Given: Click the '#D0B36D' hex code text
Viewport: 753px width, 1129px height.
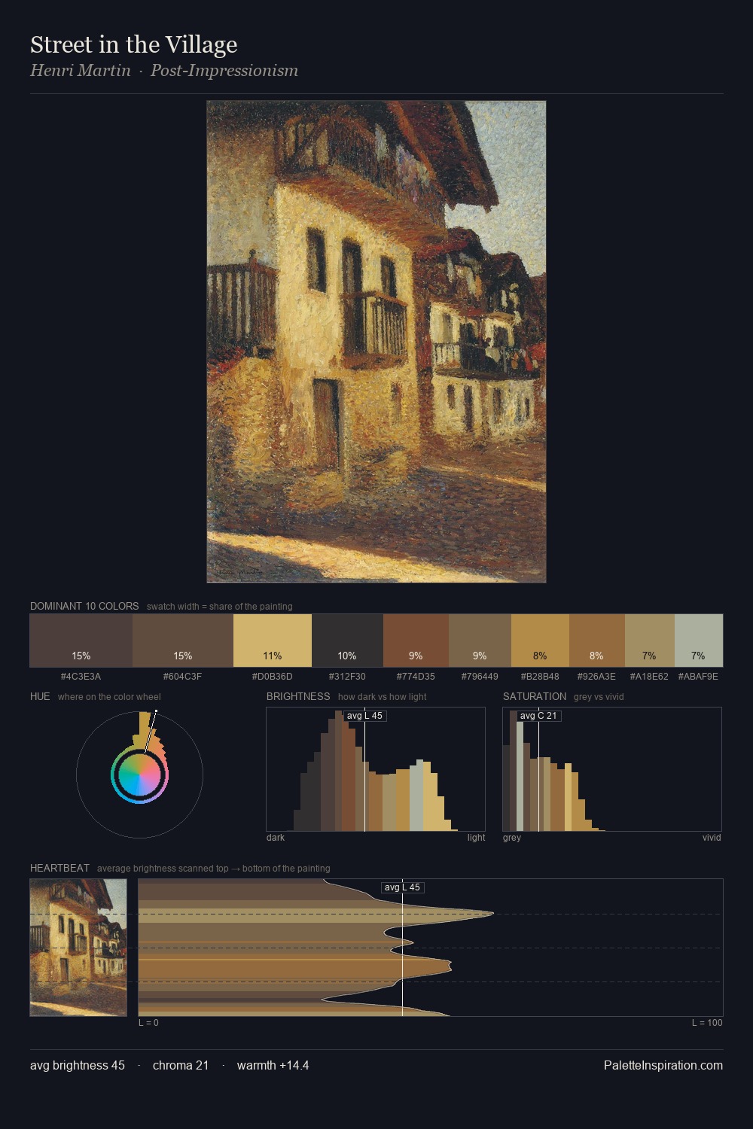Looking at the screenshot, I should pyautogui.click(x=273, y=677).
